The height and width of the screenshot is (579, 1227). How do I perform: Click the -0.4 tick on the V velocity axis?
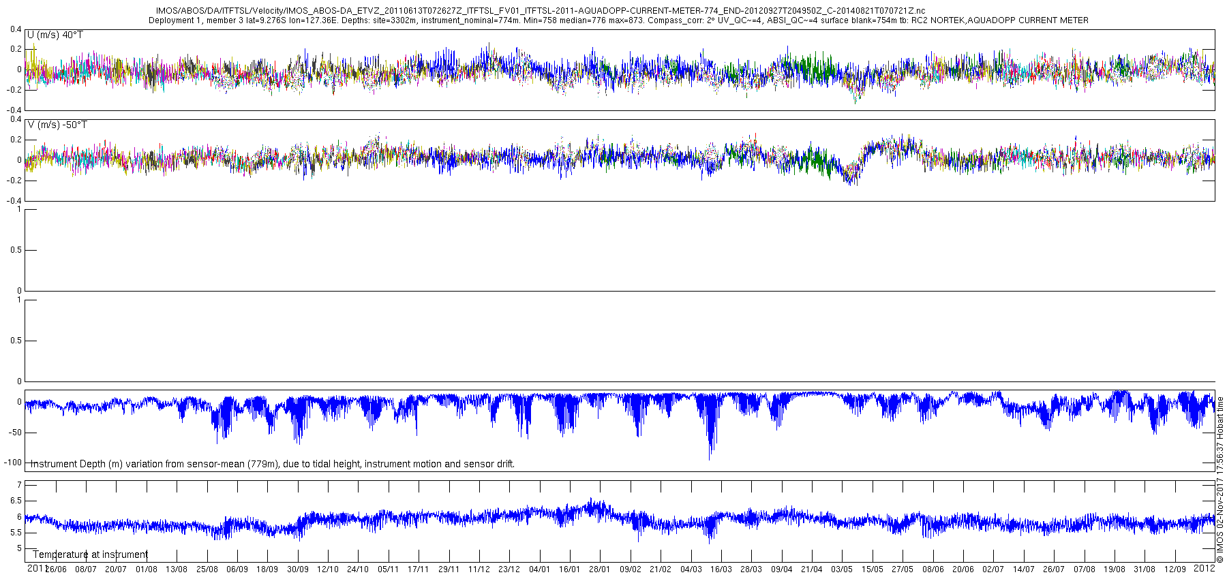(15, 201)
